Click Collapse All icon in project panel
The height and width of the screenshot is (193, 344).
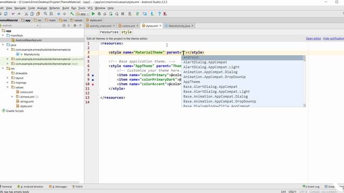click(69, 25)
